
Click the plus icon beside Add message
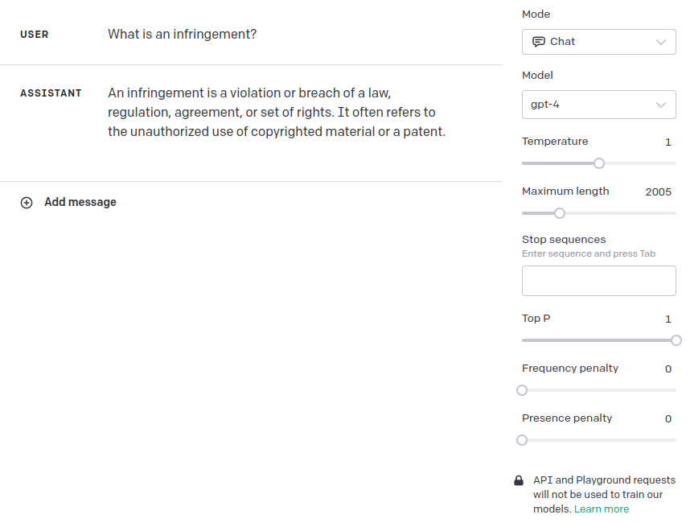point(27,203)
